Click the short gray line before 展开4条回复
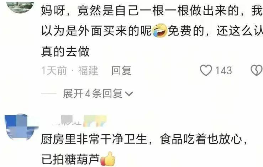Screen dimensions: 263x167 click(x=49, y=93)
